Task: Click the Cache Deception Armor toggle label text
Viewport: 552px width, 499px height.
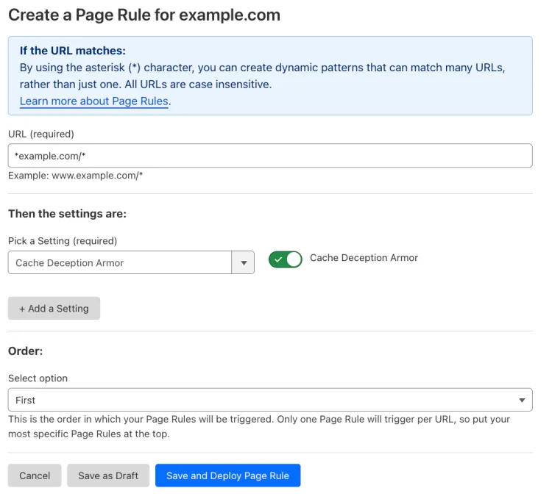Action: (364, 258)
